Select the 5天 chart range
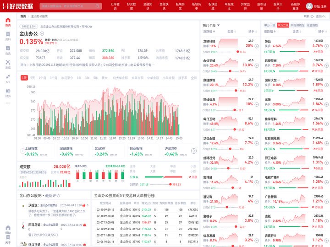 [x=33, y=78]
